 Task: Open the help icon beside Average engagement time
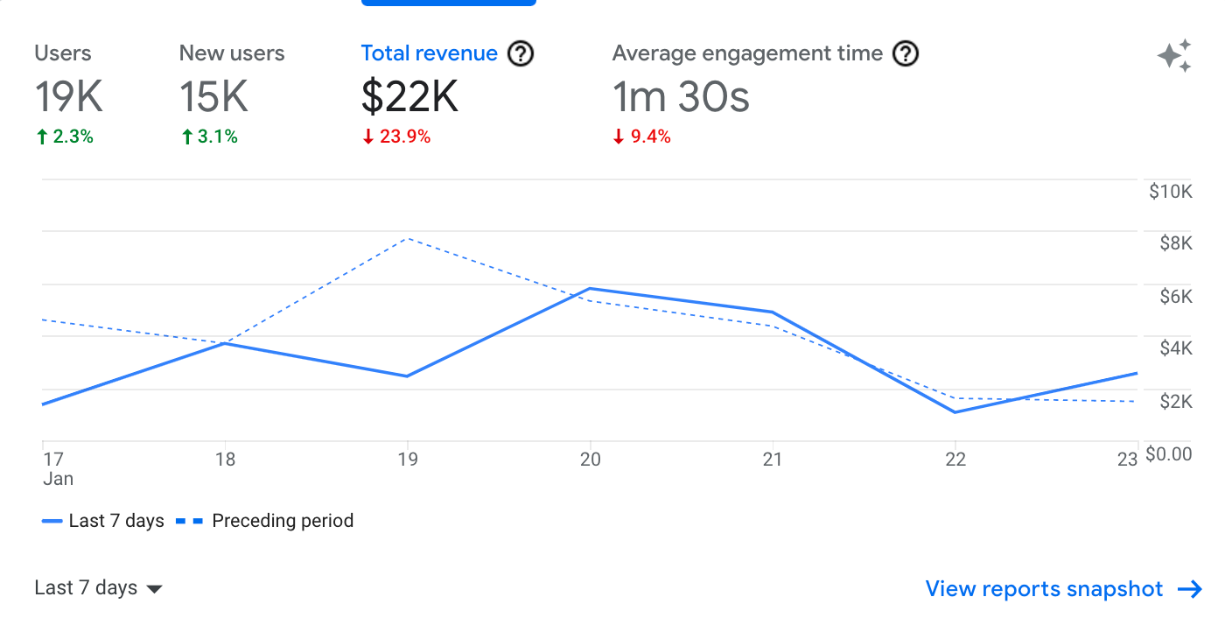[906, 54]
